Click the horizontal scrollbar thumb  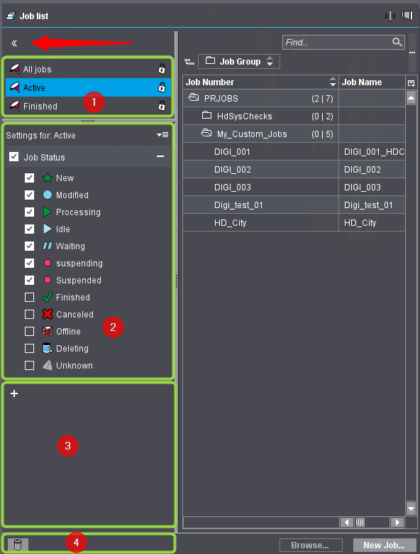tap(360, 522)
